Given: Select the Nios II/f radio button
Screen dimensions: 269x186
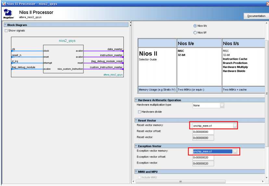Looking at the screenshot, I should pyautogui.click(x=195, y=32).
